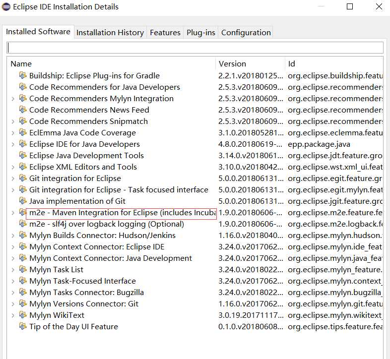Click the id cell 'epp.package.java'

click(x=319, y=144)
